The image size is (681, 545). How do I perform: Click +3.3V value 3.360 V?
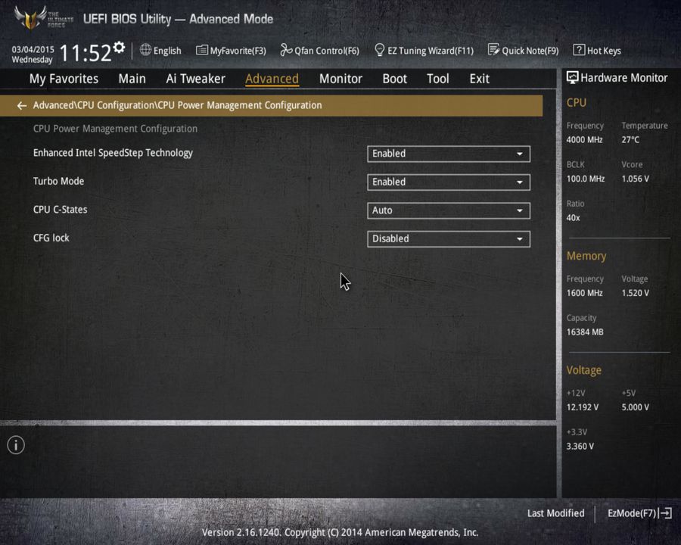point(580,447)
